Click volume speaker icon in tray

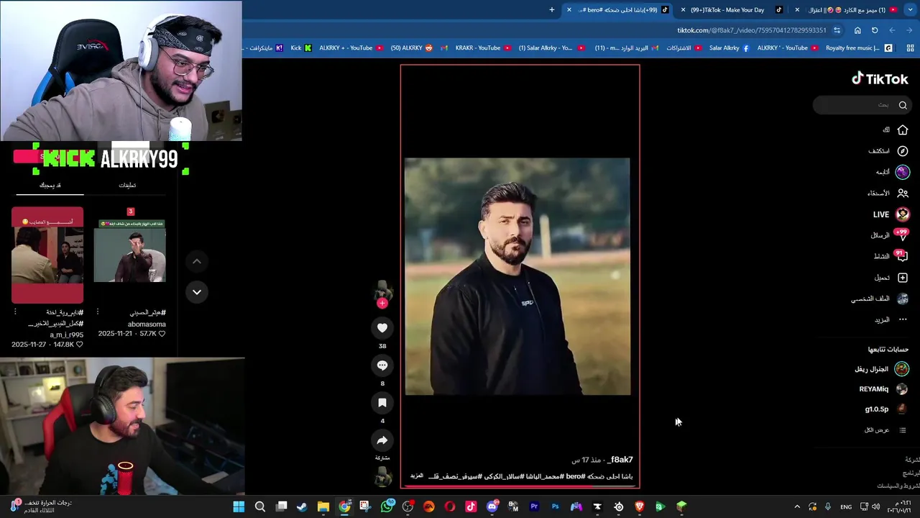click(x=875, y=506)
